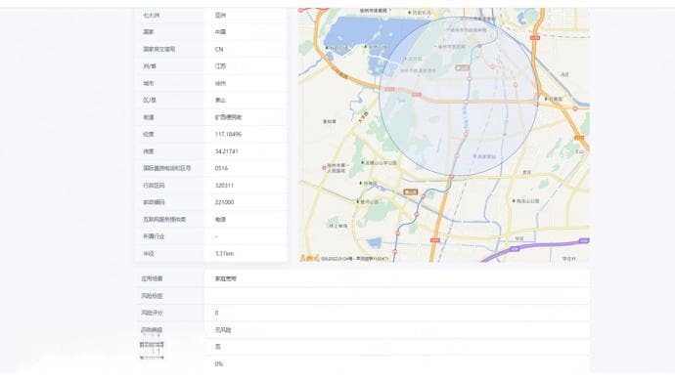Click the 0% value in the last row
This screenshot has width=675, height=380.
click(x=219, y=363)
